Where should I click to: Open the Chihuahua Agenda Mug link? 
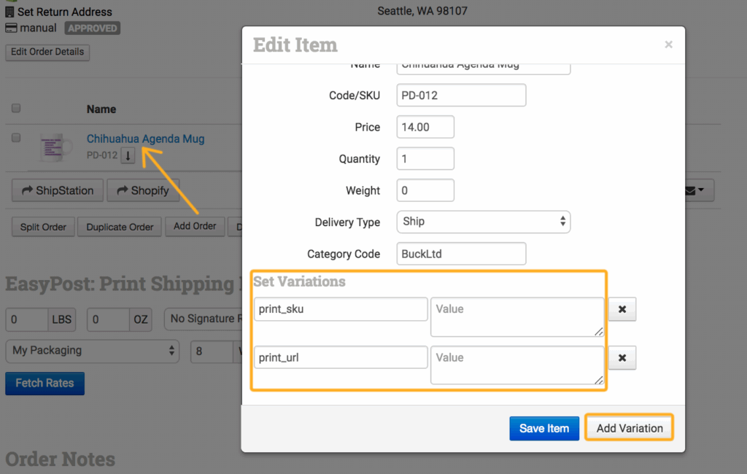click(145, 139)
